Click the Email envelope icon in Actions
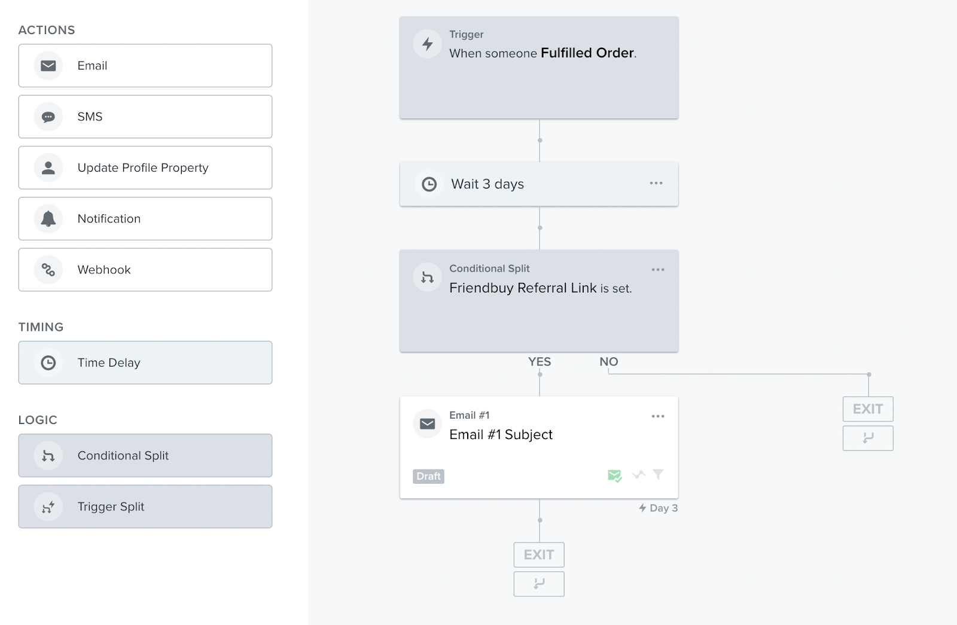957x625 pixels. [x=48, y=66]
